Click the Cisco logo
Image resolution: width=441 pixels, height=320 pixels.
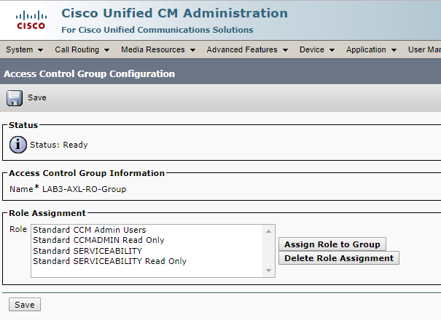(x=30, y=20)
